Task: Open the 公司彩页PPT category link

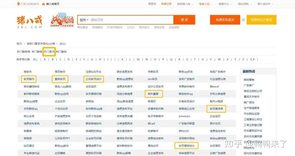Action: pyautogui.click(x=62, y=138)
